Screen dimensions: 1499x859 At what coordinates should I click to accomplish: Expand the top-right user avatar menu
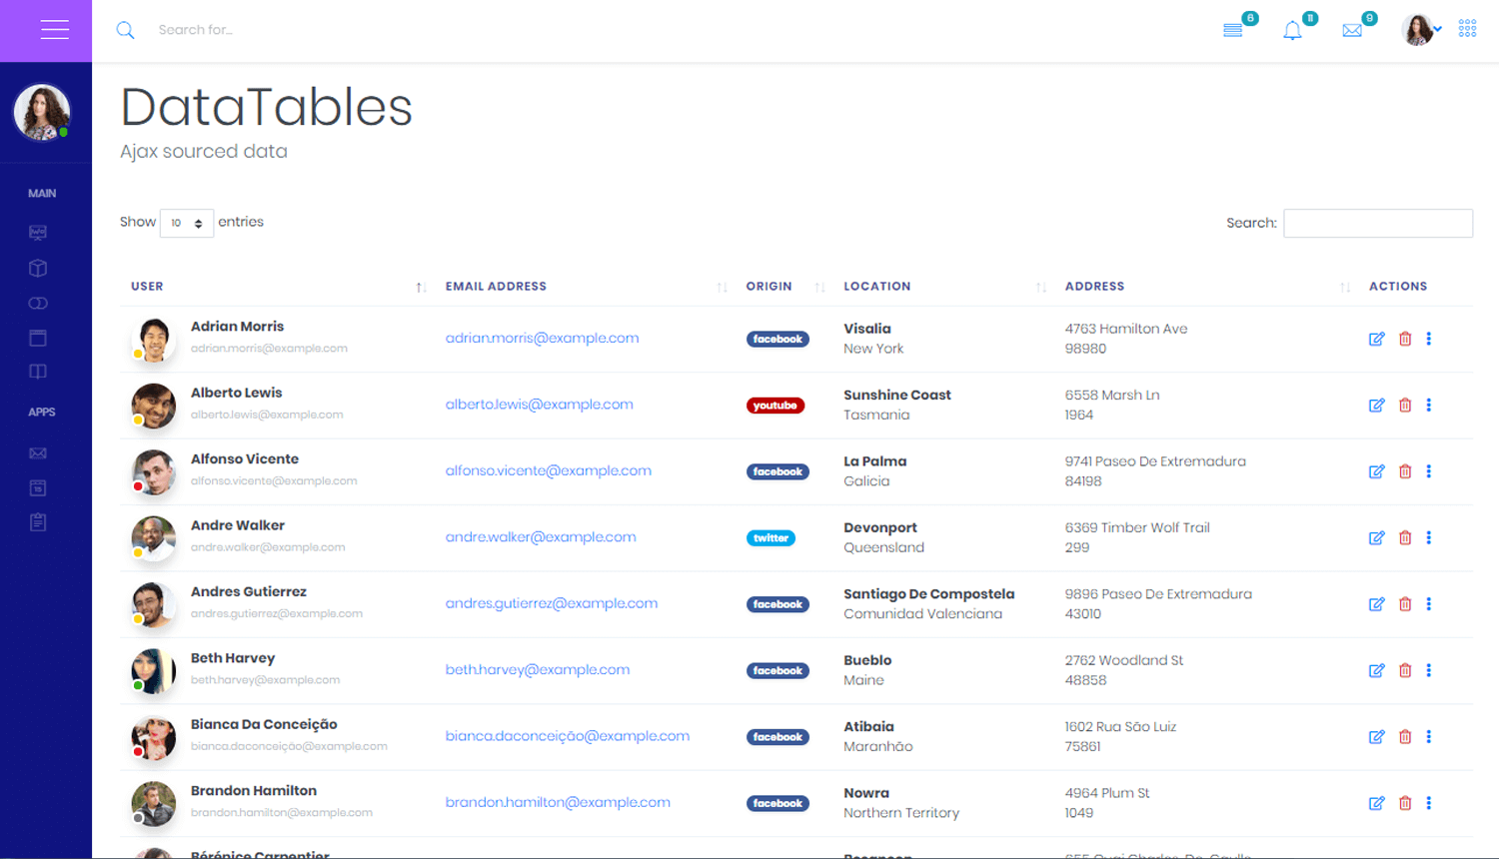tap(1421, 30)
